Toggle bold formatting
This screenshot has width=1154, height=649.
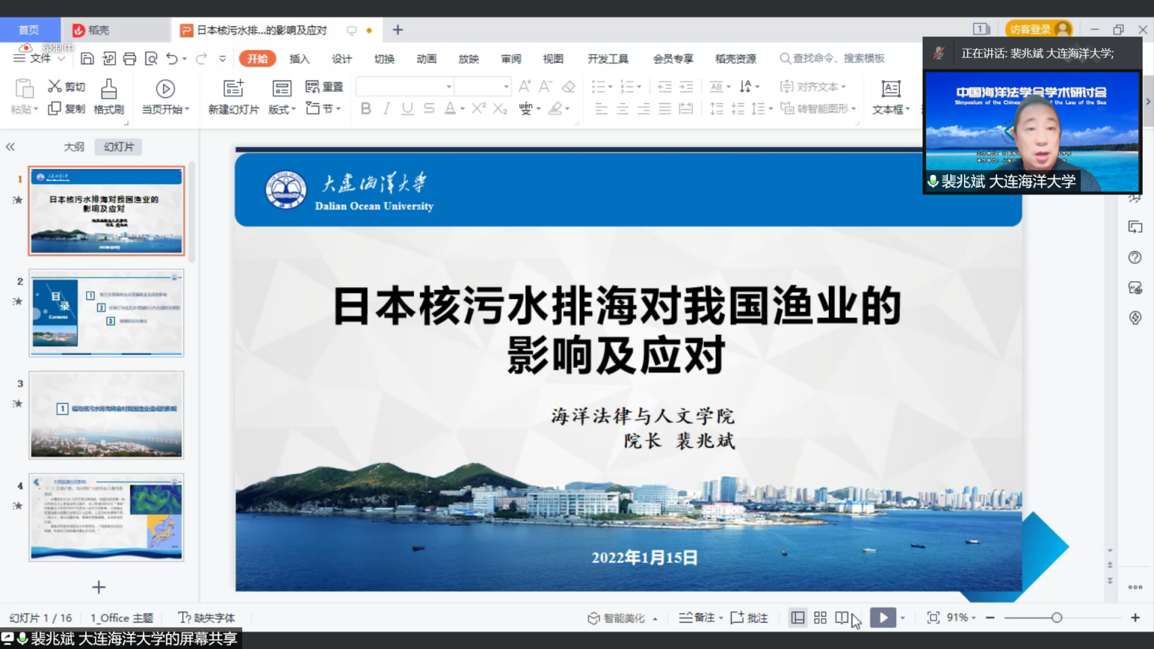point(366,109)
